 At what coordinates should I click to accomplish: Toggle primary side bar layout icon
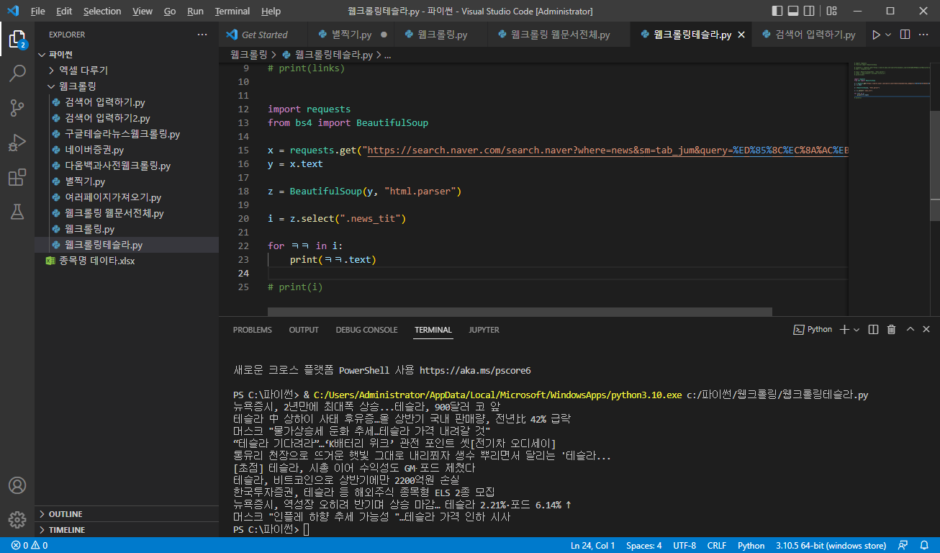coord(777,11)
